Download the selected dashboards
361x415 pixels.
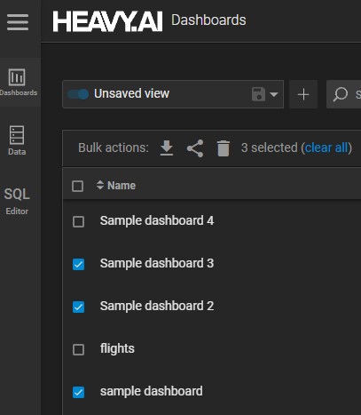pos(167,148)
